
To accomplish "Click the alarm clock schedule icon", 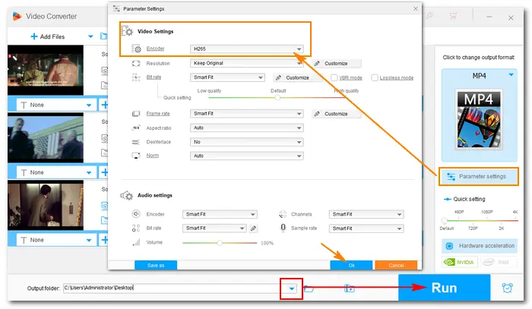I will click(508, 289).
